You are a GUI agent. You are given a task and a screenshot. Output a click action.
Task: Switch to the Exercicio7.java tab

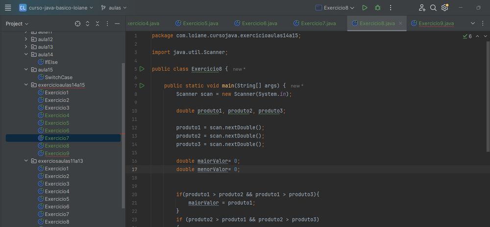point(315,23)
